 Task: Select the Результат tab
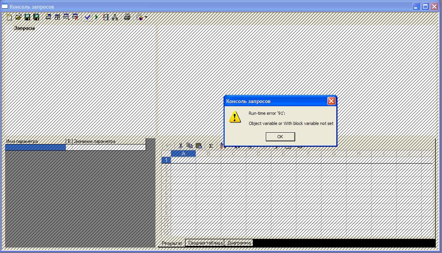pos(172,243)
